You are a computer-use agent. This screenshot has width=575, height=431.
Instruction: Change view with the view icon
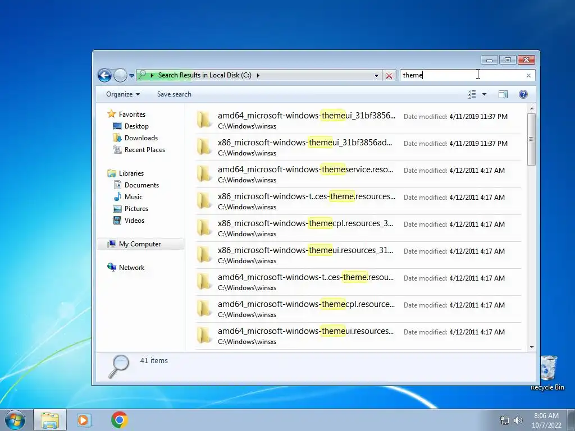click(x=472, y=94)
